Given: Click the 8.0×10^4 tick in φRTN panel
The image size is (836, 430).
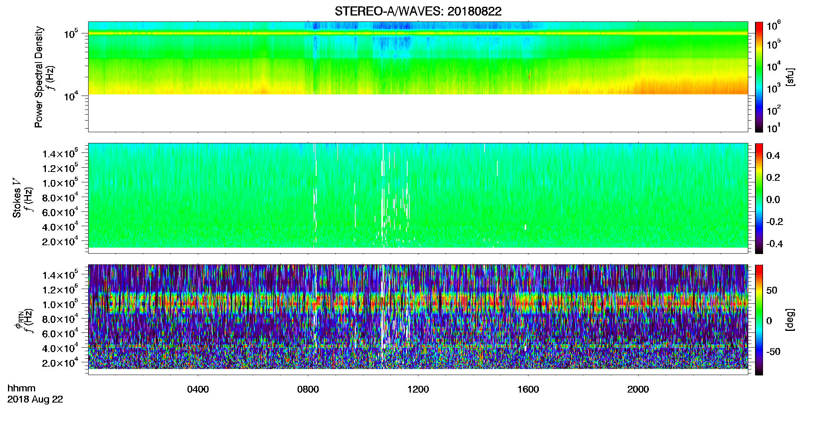Looking at the screenshot, I should pos(60,319).
